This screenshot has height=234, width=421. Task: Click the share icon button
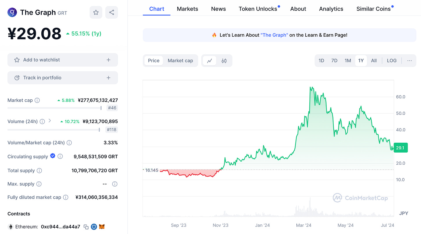click(112, 12)
